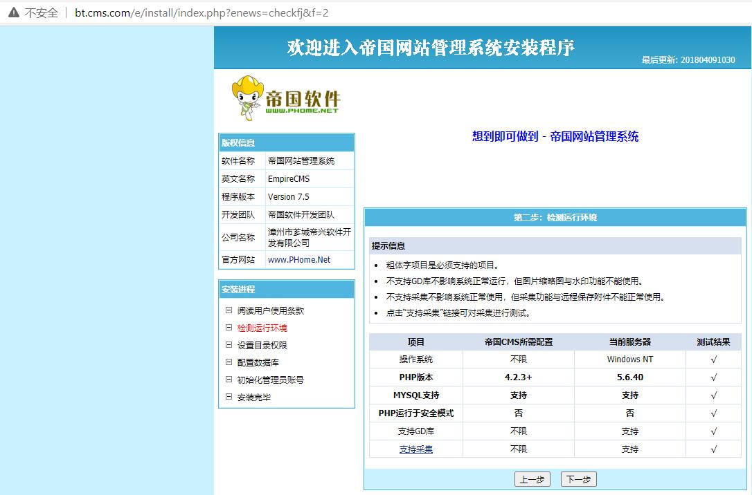Viewport: 752px width, 495px height.
Task: Click the 下一步 button
Action: click(x=578, y=479)
